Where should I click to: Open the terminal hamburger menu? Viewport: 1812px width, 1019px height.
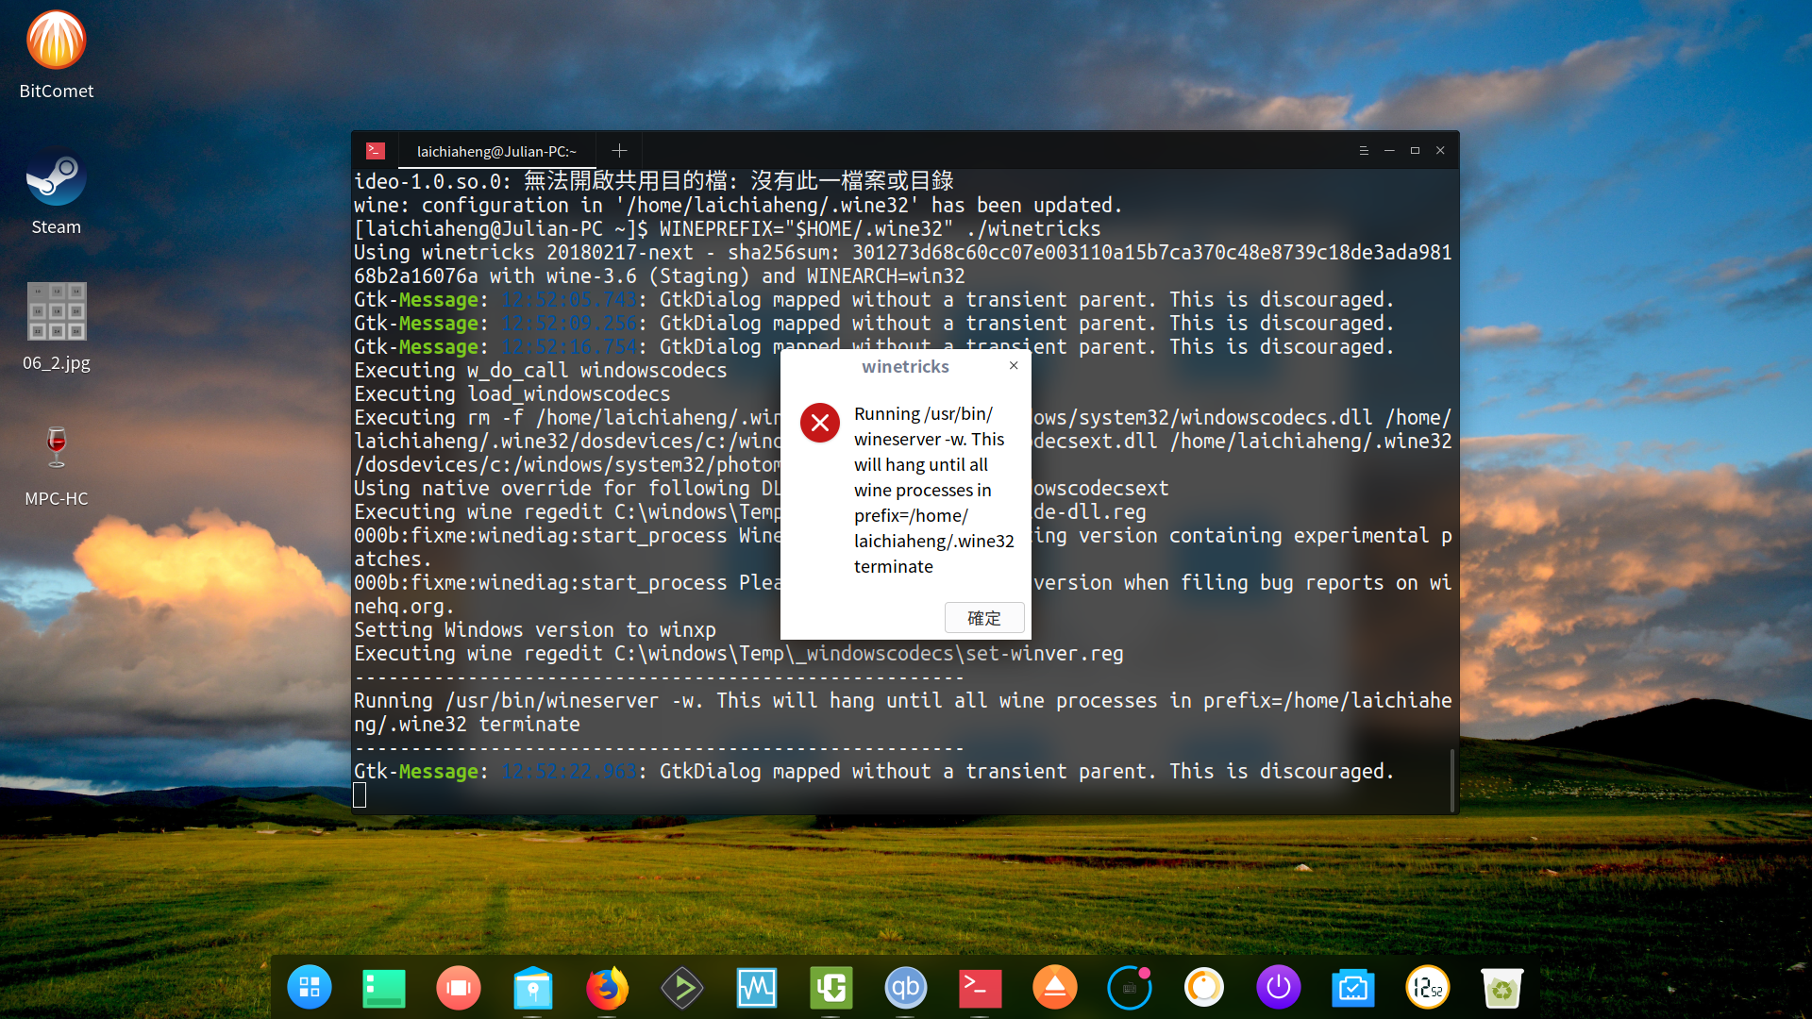[x=1364, y=150]
